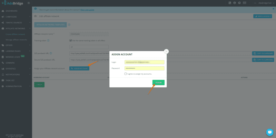The width and height of the screenshot is (276, 138).
Task: Click the Administration gear icon
Action: tap(3, 86)
